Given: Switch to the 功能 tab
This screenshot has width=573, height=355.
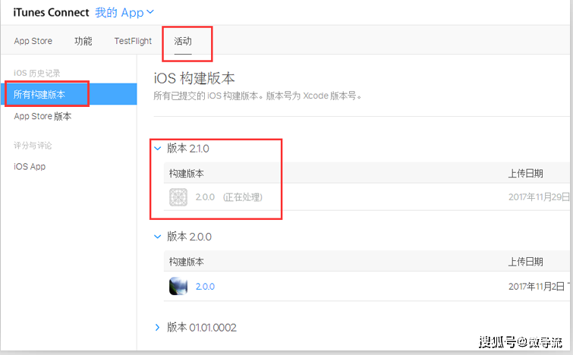Looking at the screenshot, I should click(x=83, y=41).
